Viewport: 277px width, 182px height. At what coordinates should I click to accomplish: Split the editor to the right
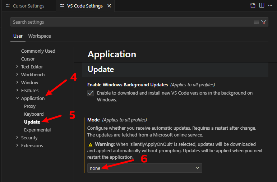[262, 5]
